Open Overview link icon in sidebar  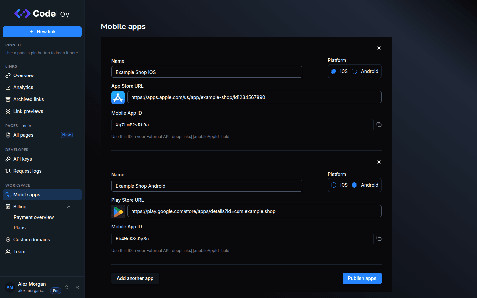(x=8, y=75)
